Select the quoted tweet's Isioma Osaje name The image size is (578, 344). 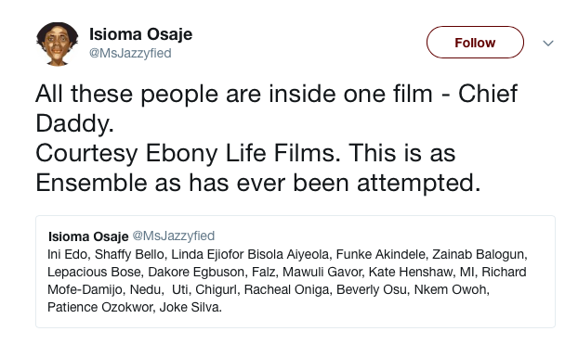[x=88, y=236]
